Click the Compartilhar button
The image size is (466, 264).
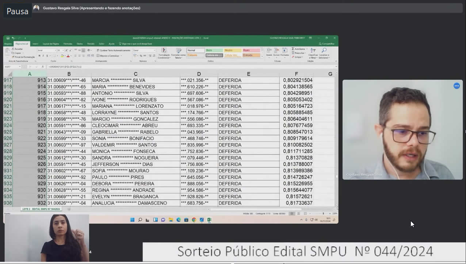[x=327, y=44]
